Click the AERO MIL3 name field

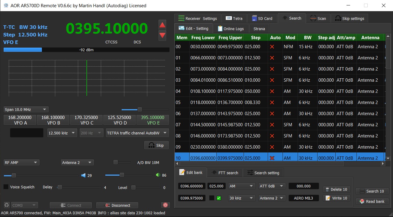(304, 198)
